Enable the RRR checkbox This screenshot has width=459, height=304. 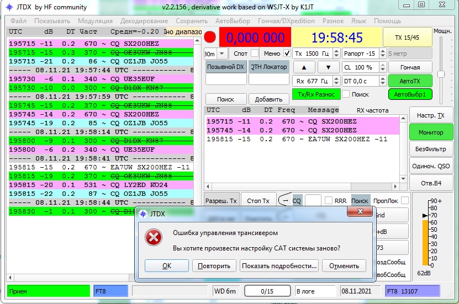point(329,201)
